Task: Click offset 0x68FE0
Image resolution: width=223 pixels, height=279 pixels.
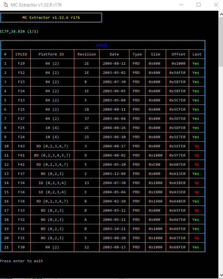Action: coord(177,247)
